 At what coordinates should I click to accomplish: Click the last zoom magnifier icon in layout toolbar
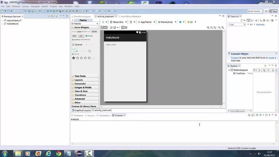[222, 27]
